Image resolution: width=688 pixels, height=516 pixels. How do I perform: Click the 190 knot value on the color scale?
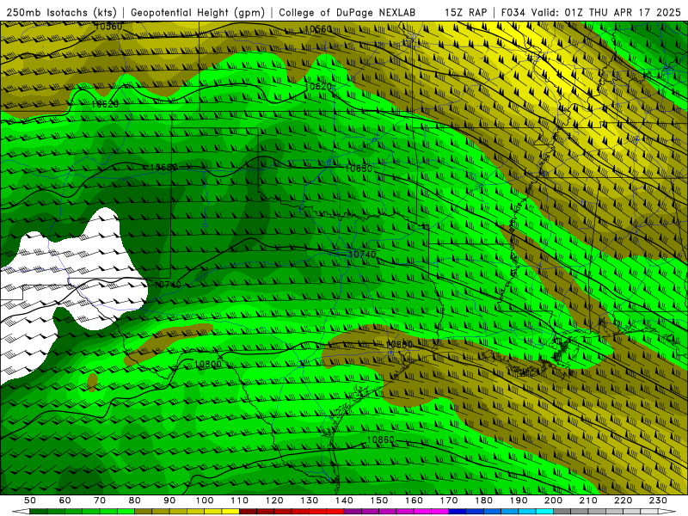[x=519, y=501]
